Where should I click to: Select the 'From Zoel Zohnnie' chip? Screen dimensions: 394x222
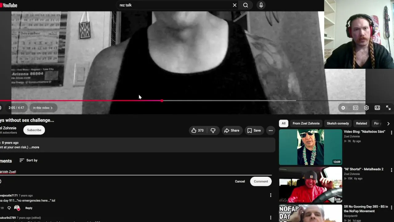(x=306, y=123)
